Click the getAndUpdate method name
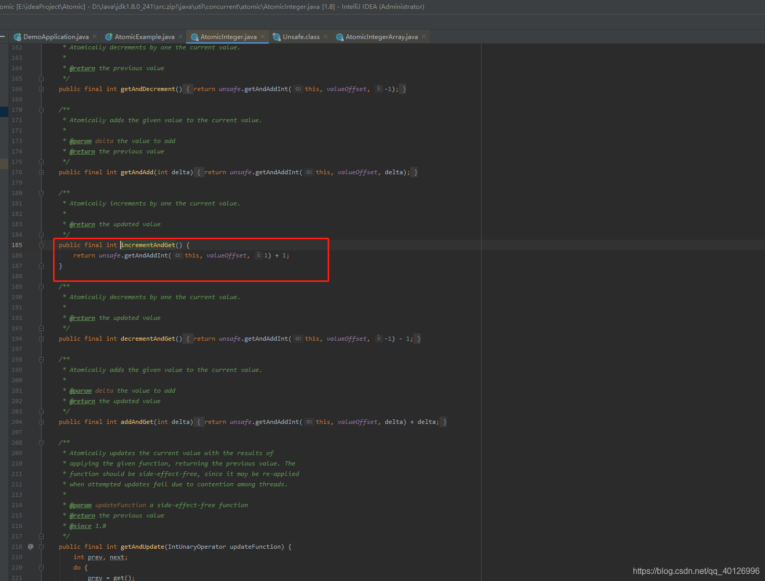This screenshot has height=581, width=765. click(x=142, y=547)
